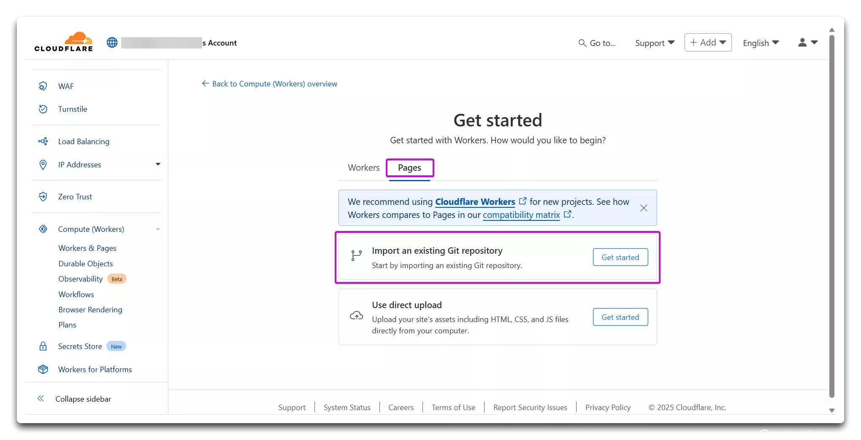Open WAF from the sidebar
The image size is (861, 440).
(x=66, y=86)
